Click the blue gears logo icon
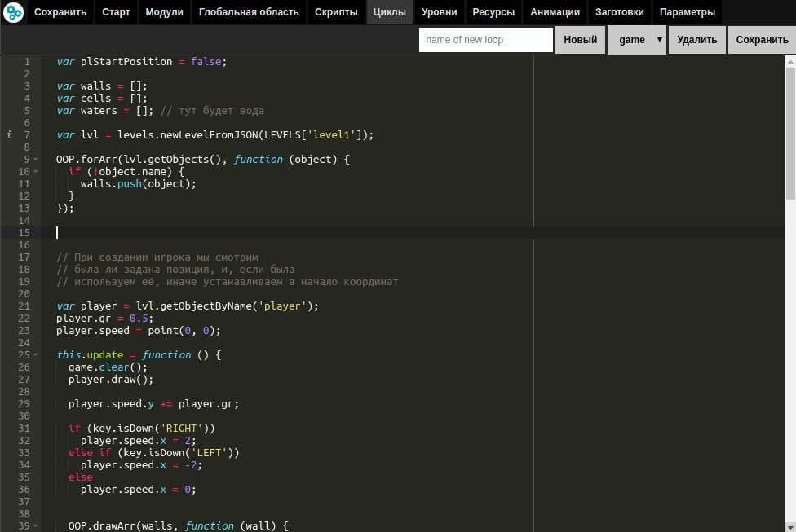796x532 pixels. (13, 12)
